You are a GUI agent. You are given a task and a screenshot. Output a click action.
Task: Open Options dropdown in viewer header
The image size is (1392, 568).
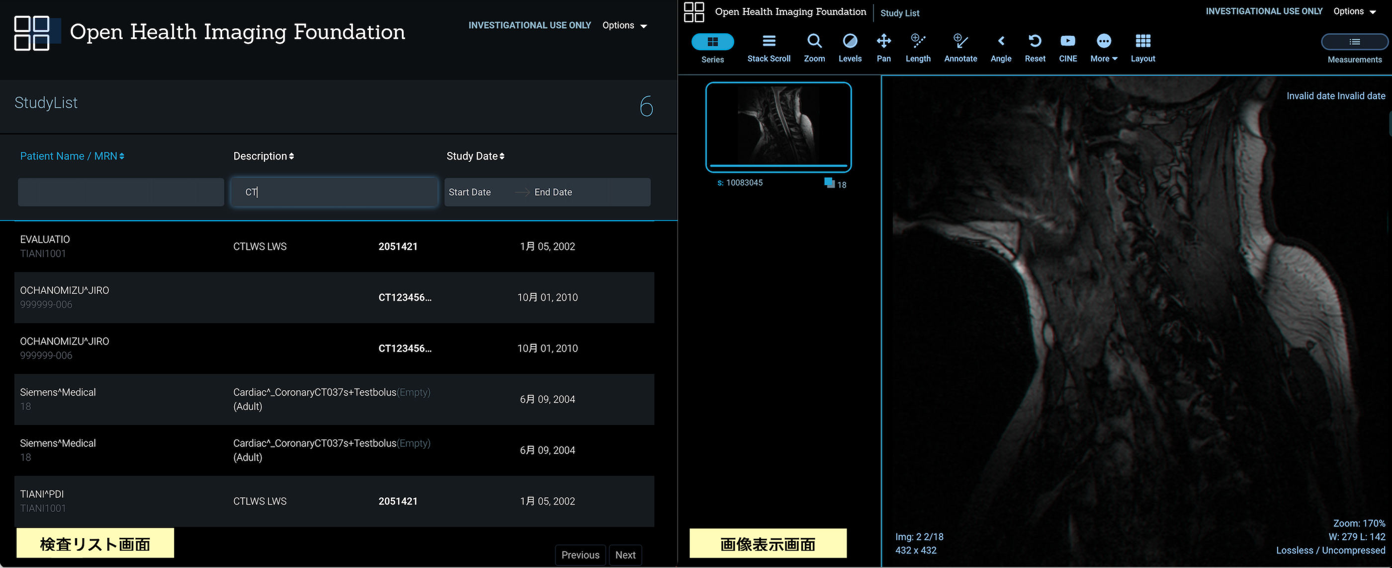point(1354,11)
